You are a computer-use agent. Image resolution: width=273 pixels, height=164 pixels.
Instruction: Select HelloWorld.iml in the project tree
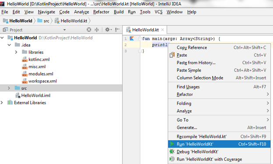tap(36, 96)
